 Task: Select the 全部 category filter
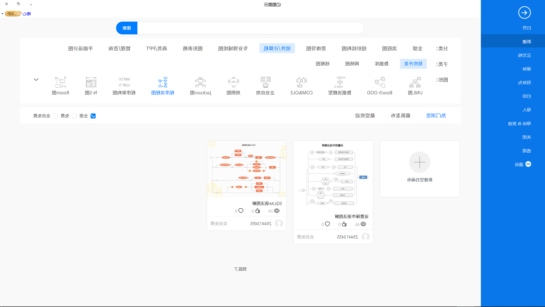[418, 48]
